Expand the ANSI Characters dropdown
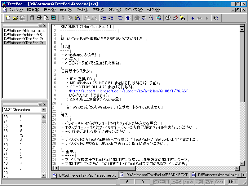 click(x=44, y=110)
